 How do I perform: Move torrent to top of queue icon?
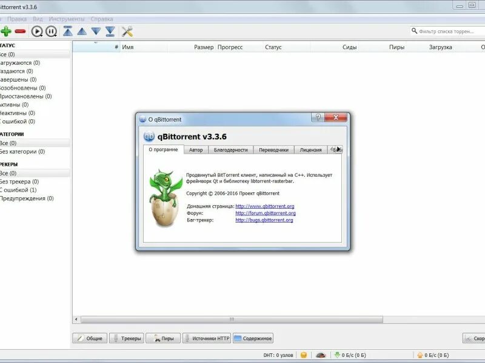click(68, 31)
